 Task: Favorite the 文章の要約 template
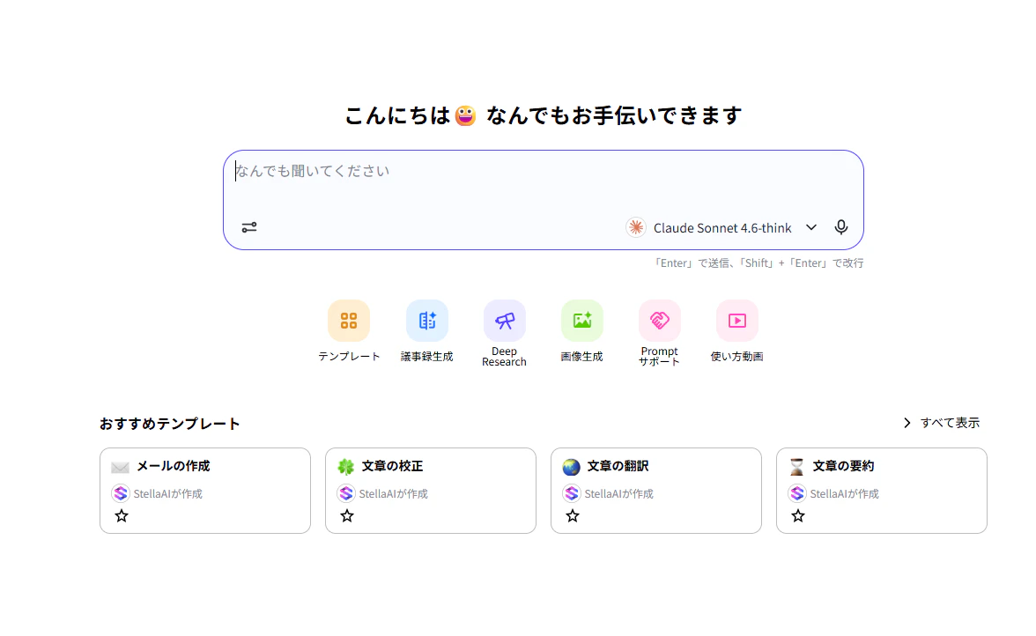click(x=797, y=515)
